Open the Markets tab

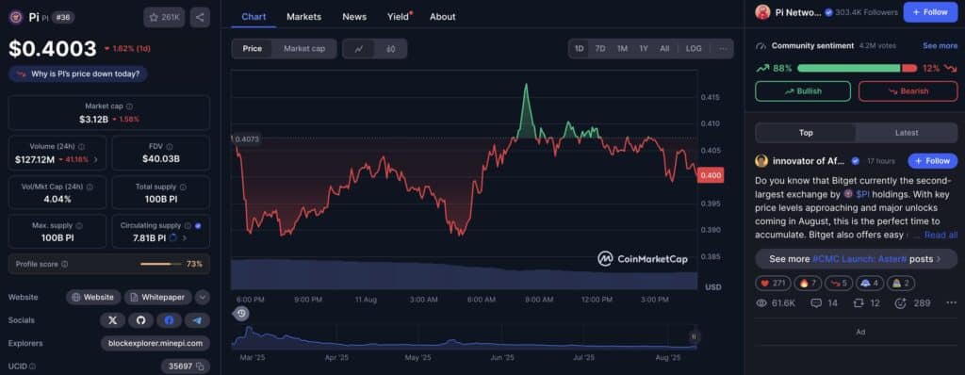coord(304,17)
